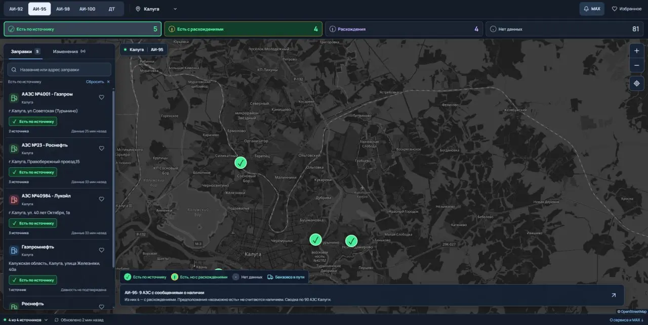
Task: Click the MAX notification bell button
Action: [x=592, y=9]
